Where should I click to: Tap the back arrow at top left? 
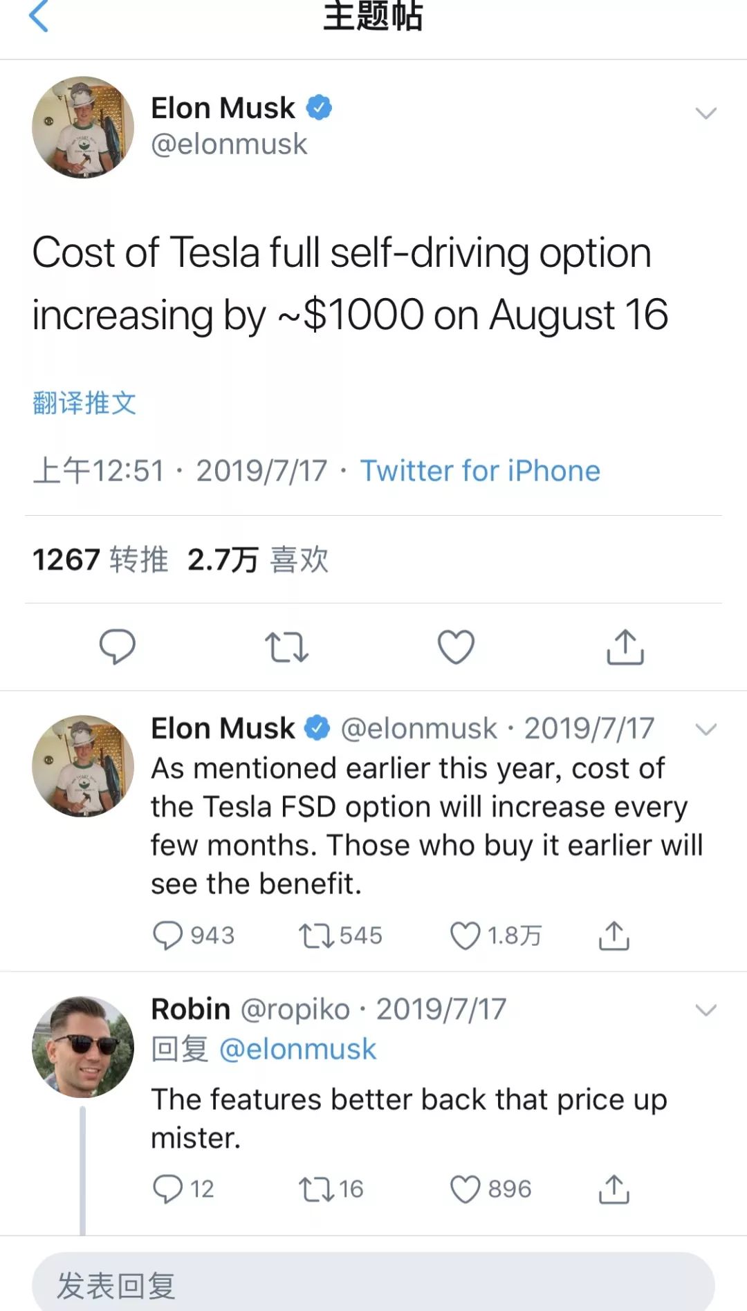pos(39,16)
